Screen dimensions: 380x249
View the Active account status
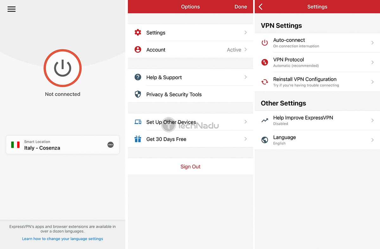[x=234, y=50]
